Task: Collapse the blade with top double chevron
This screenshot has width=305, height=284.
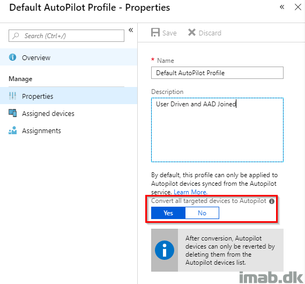Action: click(x=282, y=7)
